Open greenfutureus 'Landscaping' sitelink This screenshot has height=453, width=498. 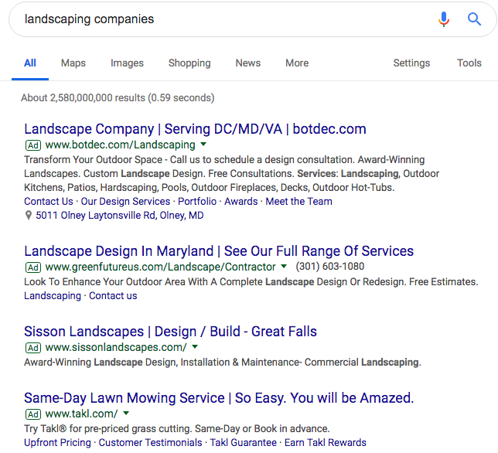pos(53,295)
